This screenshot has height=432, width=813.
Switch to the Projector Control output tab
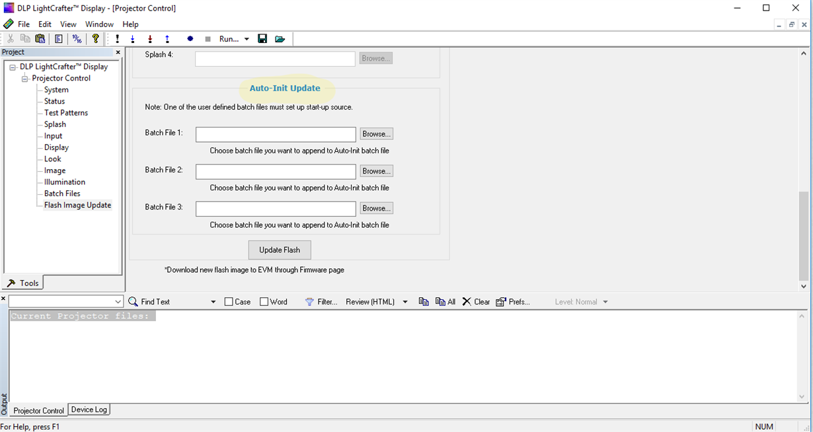38,410
